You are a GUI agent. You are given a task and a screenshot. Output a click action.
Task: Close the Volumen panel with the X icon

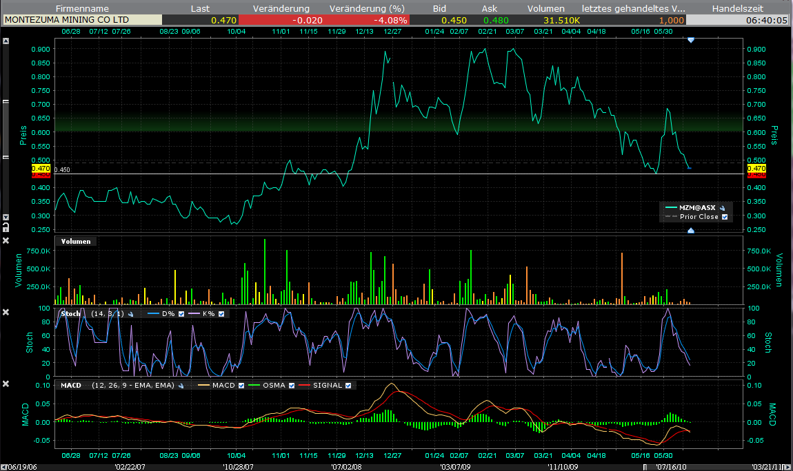coord(6,240)
